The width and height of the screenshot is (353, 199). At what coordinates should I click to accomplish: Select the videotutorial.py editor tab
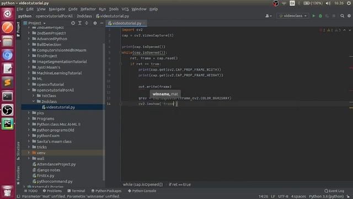(126, 23)
